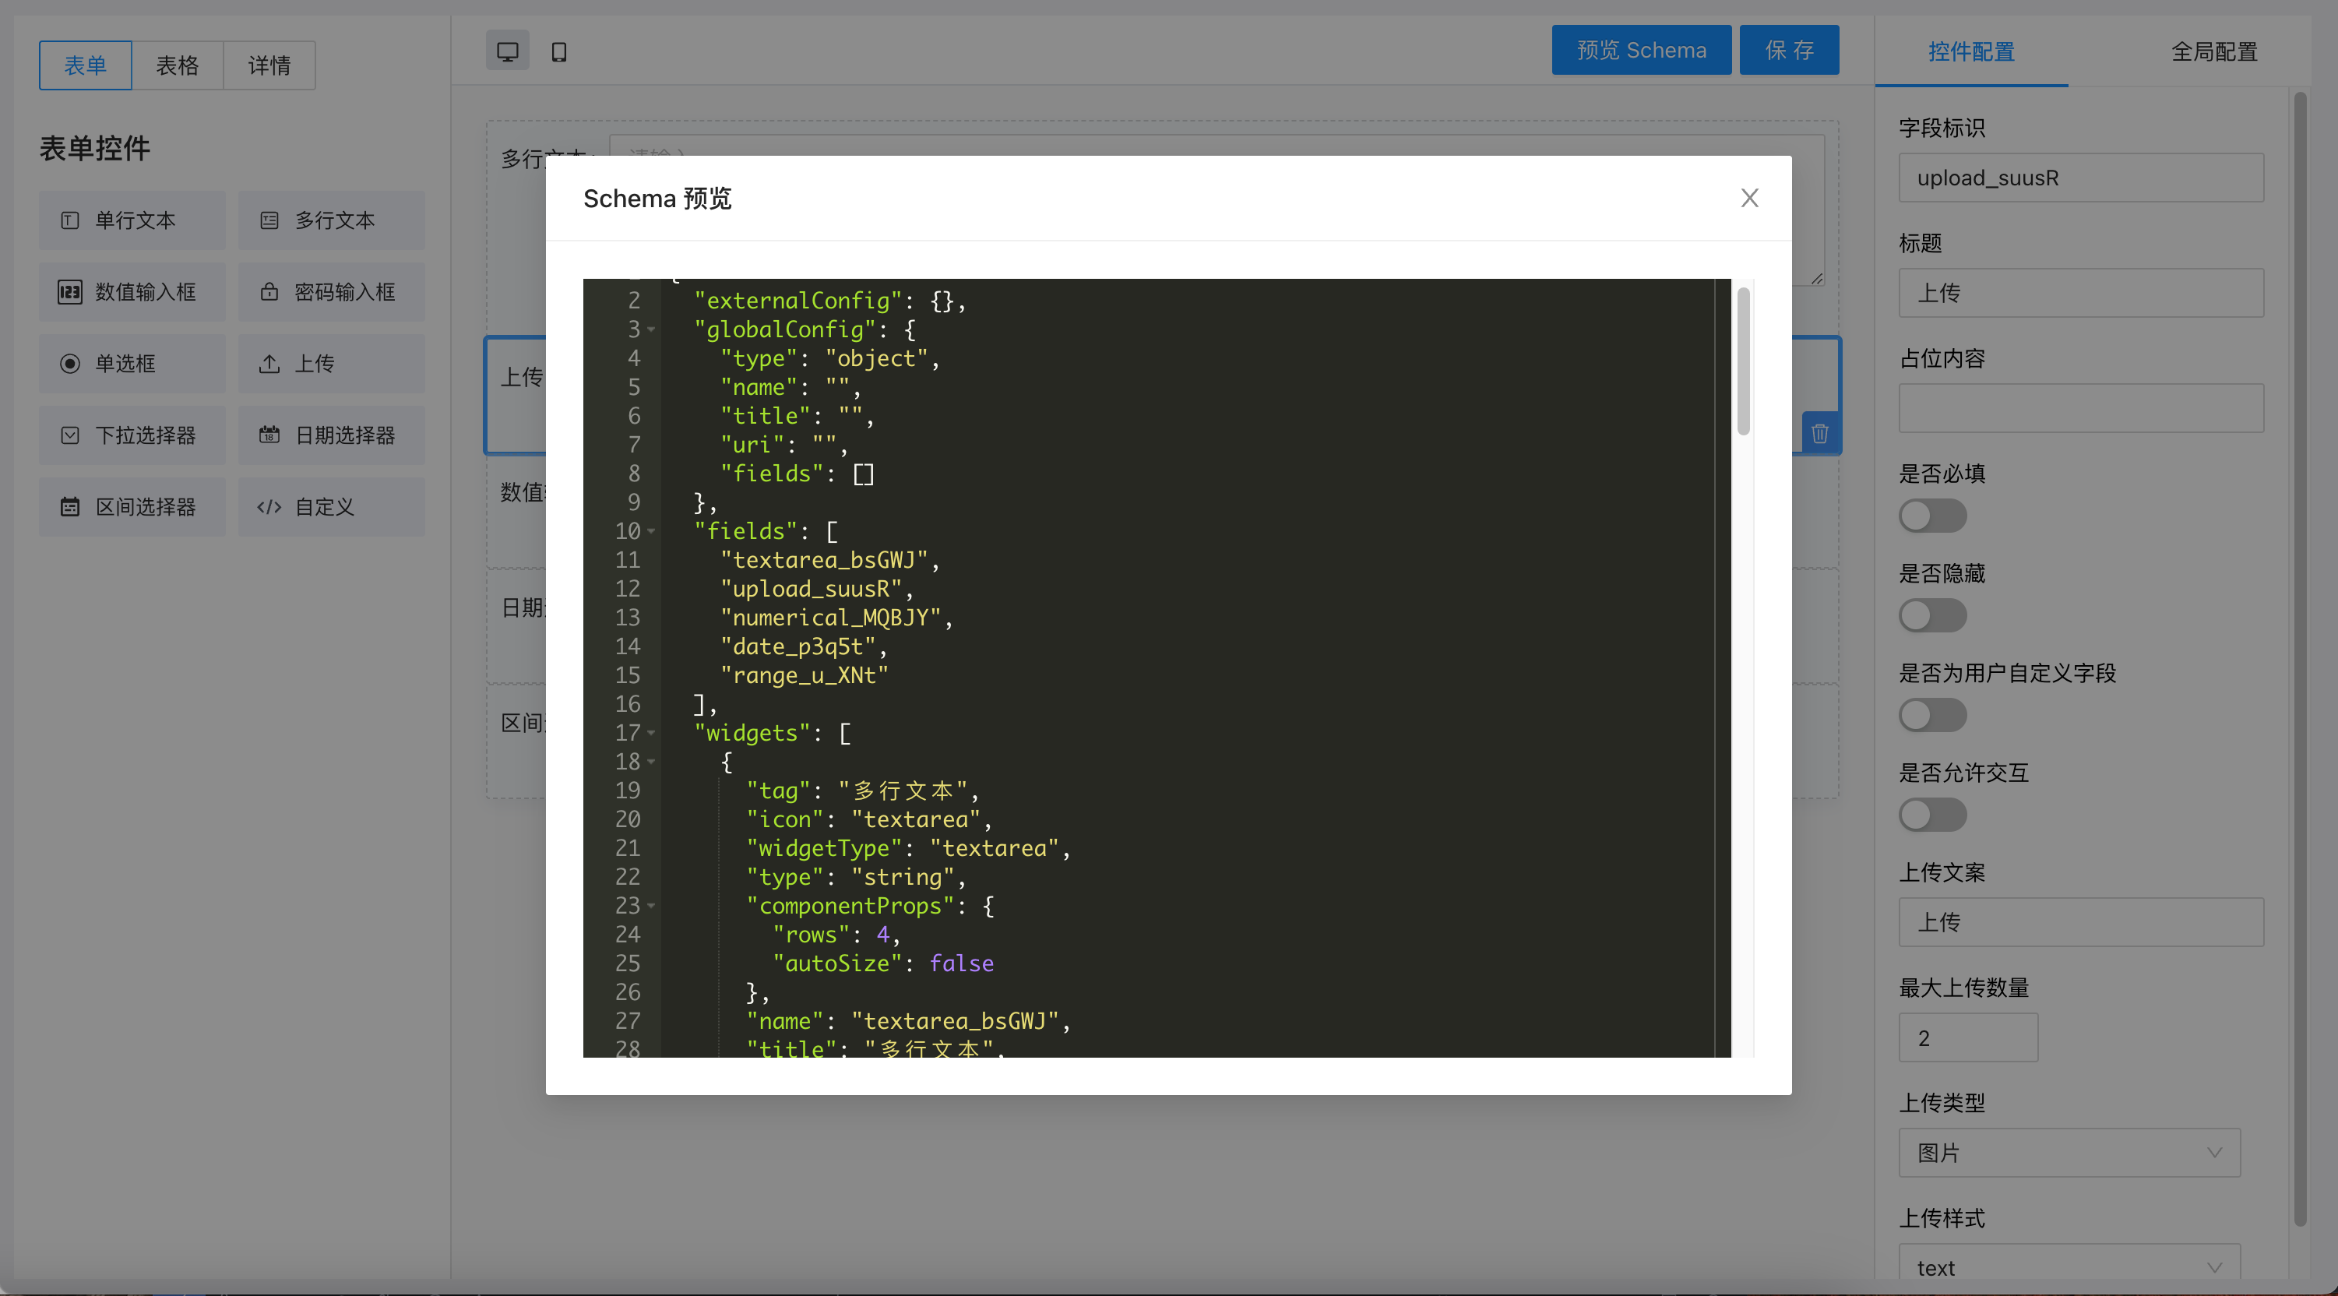Add a 自定义 widget
This screenshot has width=2338, height=1296.
(331, 507)
